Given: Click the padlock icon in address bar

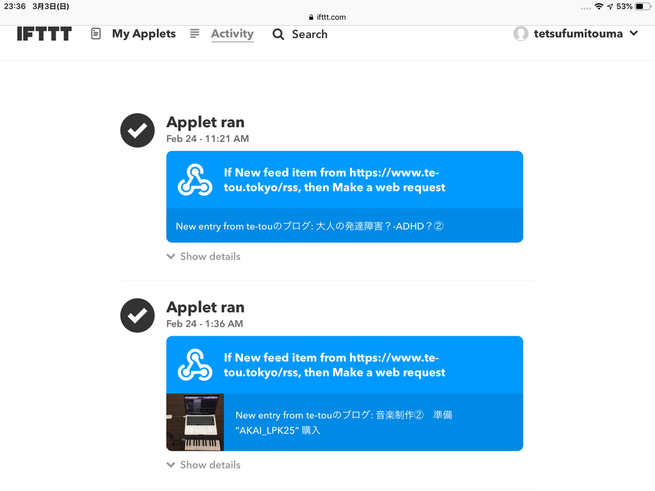Looking at the screenshot, I should click(x=312, y=17).
